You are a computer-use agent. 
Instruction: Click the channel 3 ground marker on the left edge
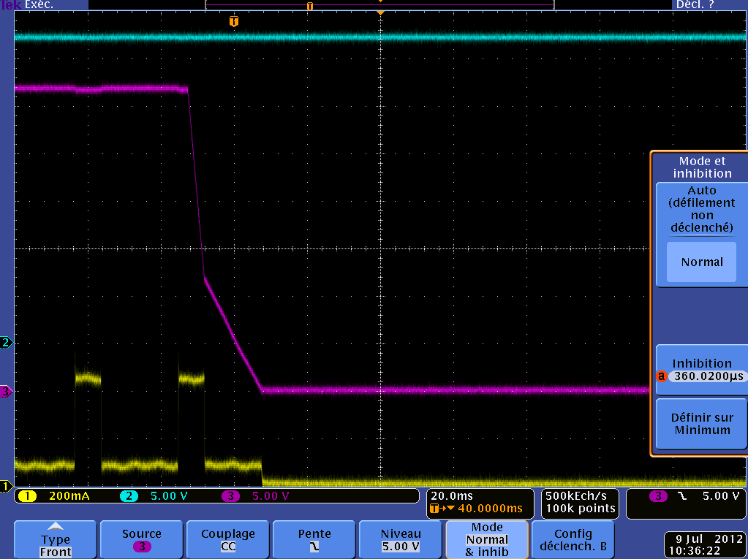[x=6, y=392]
